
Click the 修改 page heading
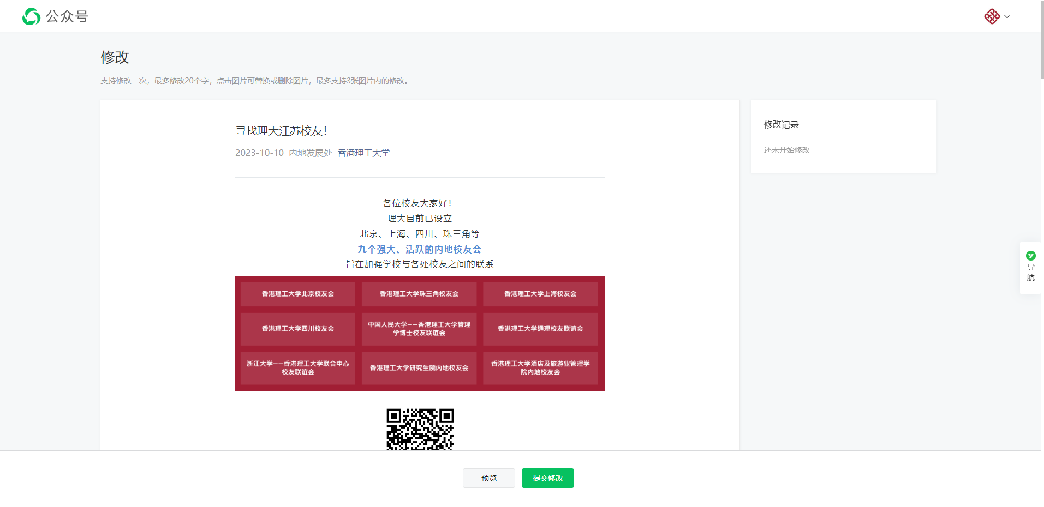[x=115, y=57]
